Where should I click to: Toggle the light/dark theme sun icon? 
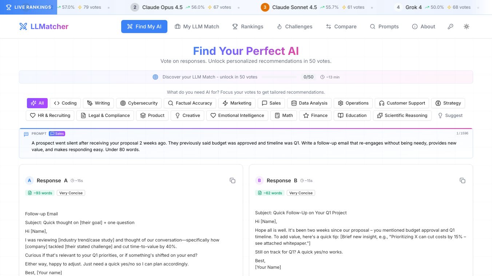tap(467, 27)
